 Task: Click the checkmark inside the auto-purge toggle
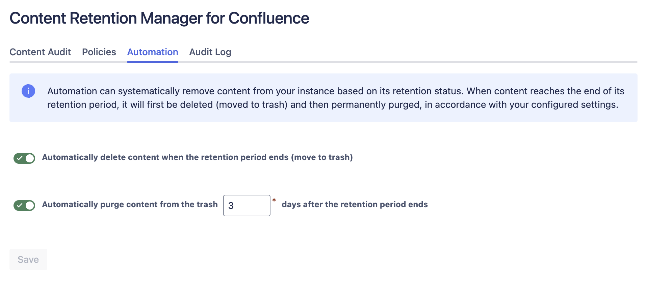(20, 205)
